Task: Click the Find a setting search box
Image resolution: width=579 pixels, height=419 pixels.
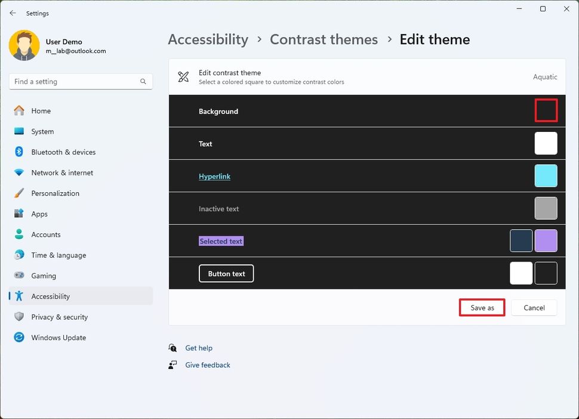Action: point(81,81)
